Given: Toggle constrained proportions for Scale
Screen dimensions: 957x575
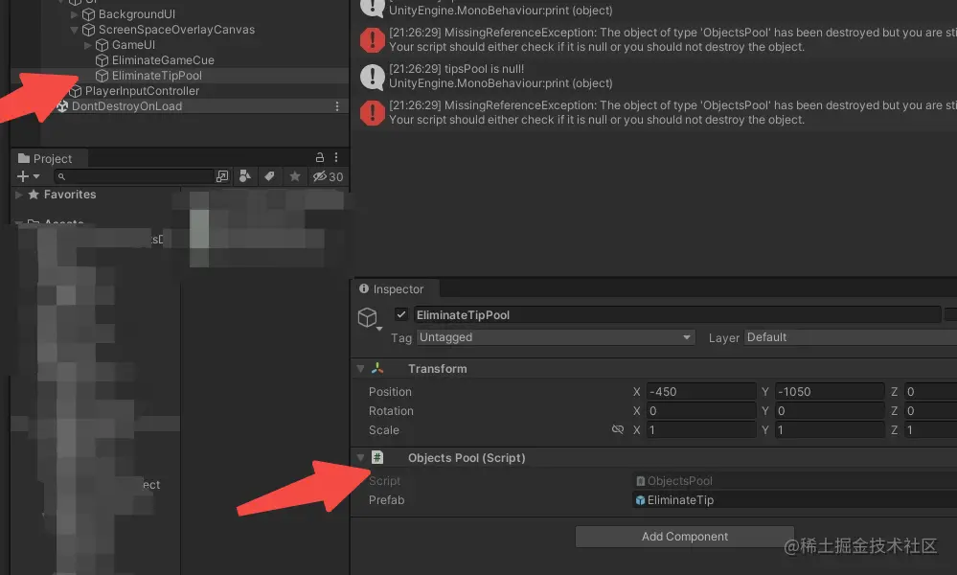Looking at the screenshot, I should 618,429.
